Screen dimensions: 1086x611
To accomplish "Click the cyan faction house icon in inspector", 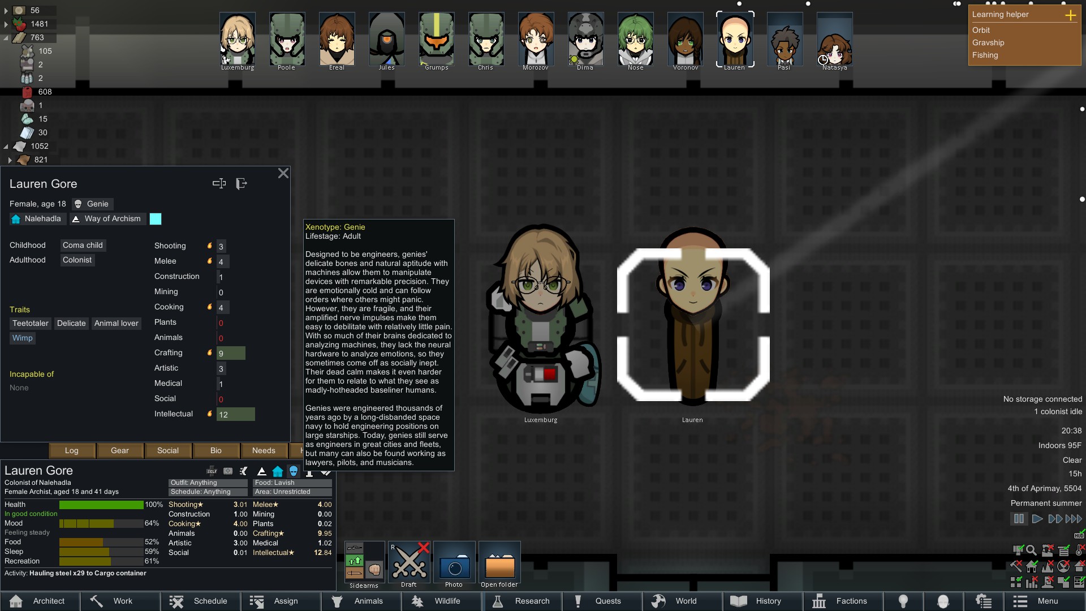I will pyautogui.click(x=278, y=471).
